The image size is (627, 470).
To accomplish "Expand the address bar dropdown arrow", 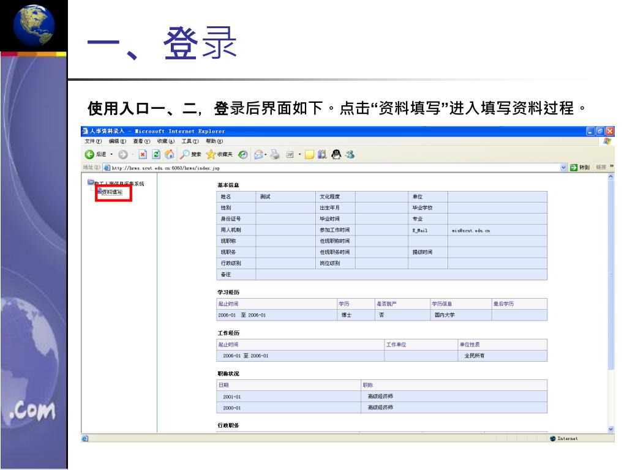I will tap(564, 167).
